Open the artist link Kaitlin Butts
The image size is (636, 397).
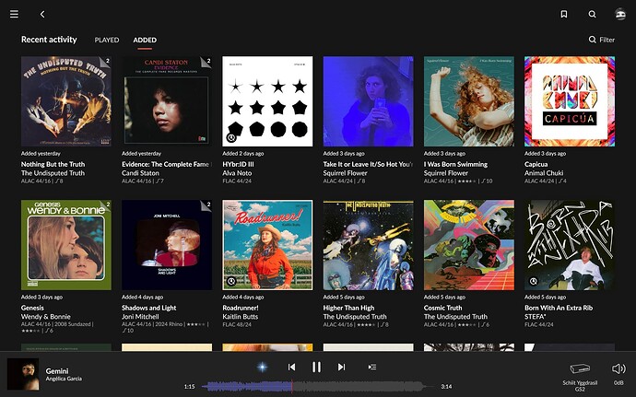tap(241, 317)
